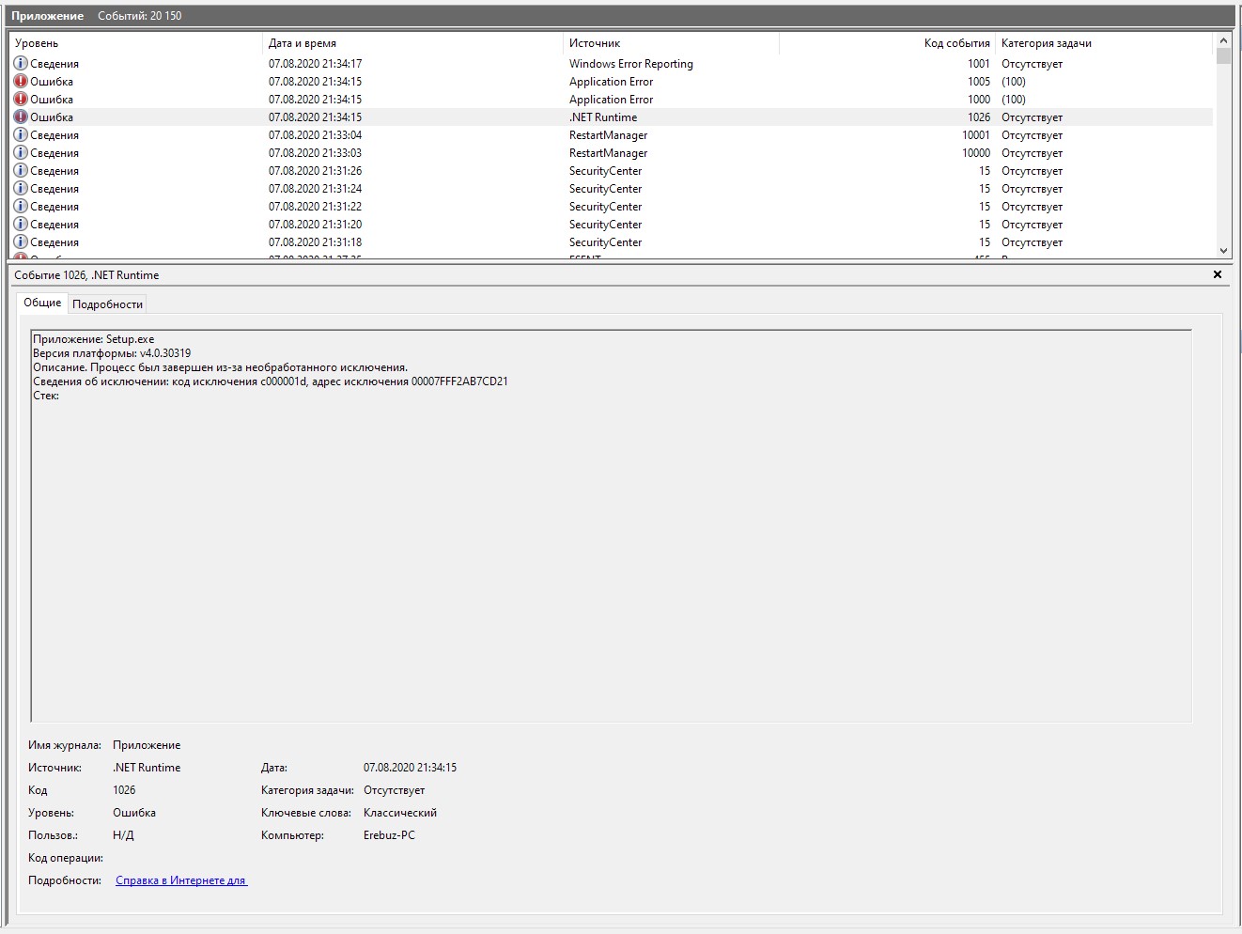Click event code 1001 cell
Image resolution: width=1242 pixels, height=934 pixels.
(x=979, y=64)
